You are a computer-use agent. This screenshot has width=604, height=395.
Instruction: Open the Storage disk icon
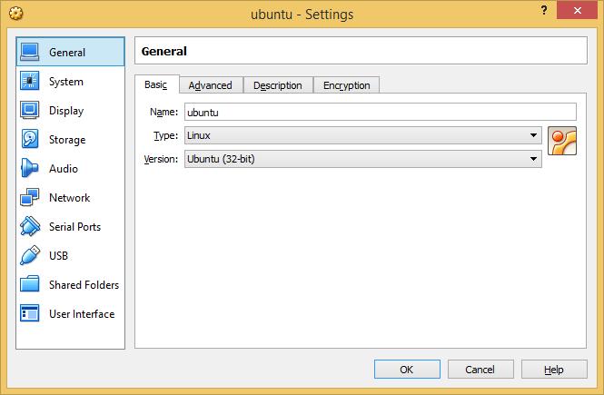[x=30, y=139]
